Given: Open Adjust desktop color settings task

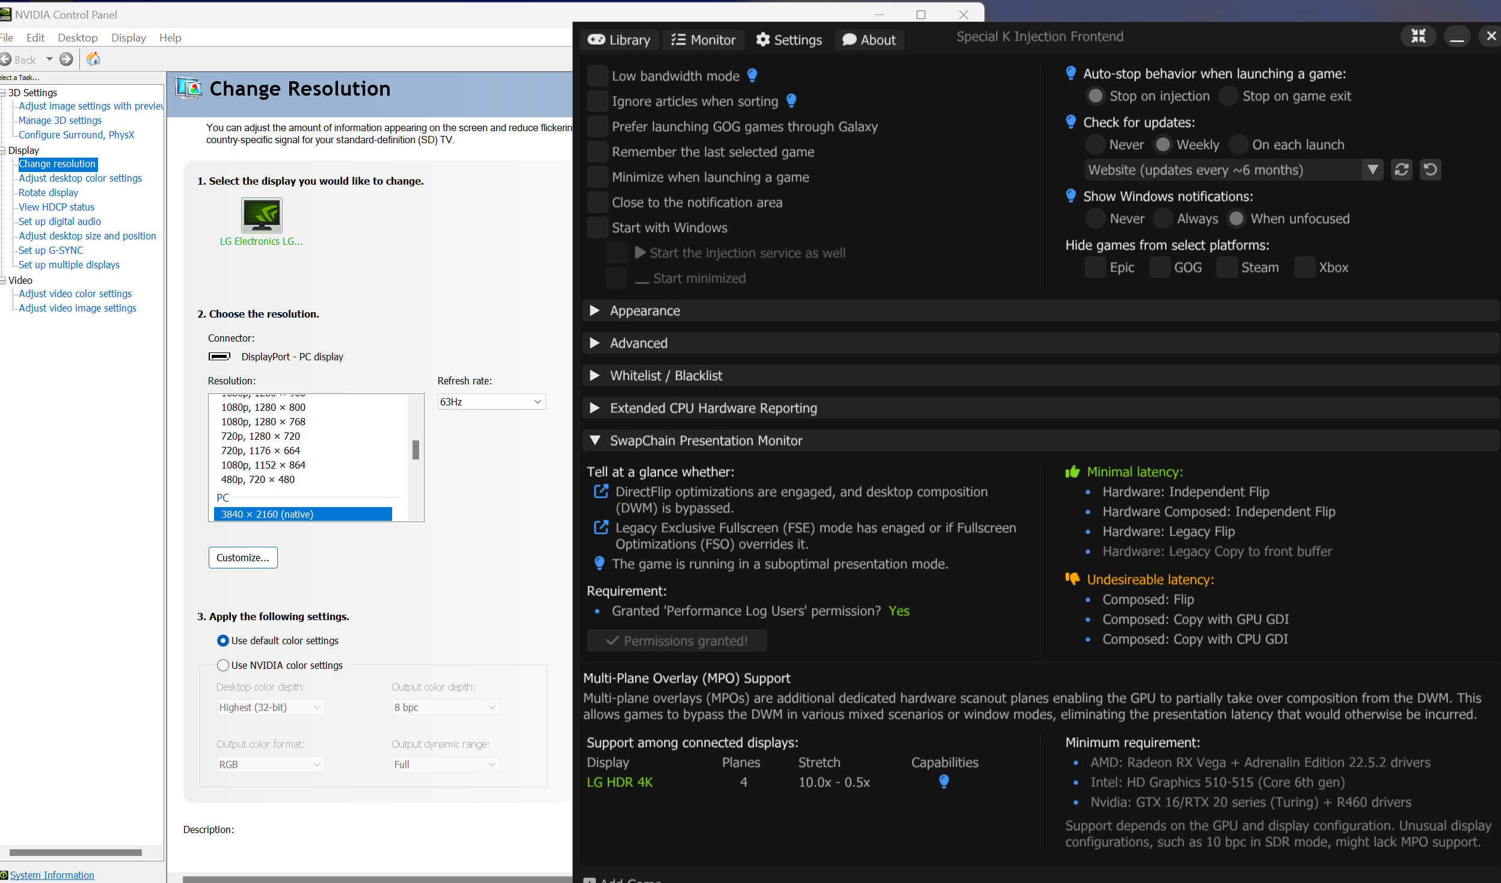Looking at the screenshot, I should (81, 178).
